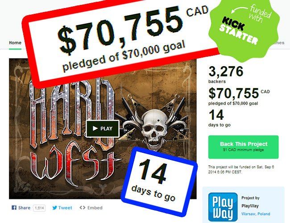Click the Tweet link text
The width and height of the screenshot is (290, 223).
point(65,208)
